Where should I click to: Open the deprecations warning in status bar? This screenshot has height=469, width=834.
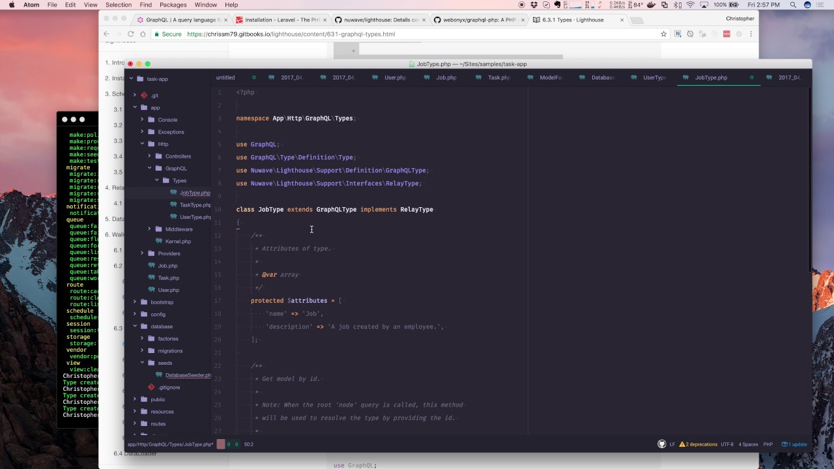point(698,444)
